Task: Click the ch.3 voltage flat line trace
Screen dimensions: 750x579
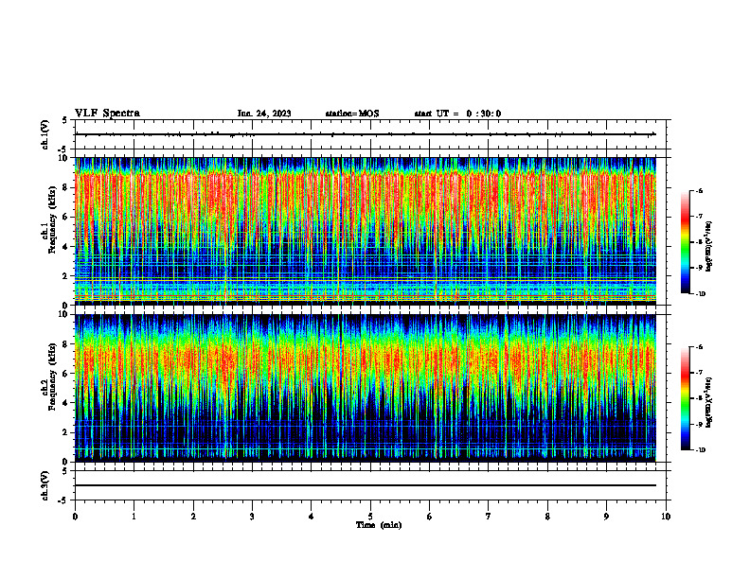Action: click(x=365, y=485)
